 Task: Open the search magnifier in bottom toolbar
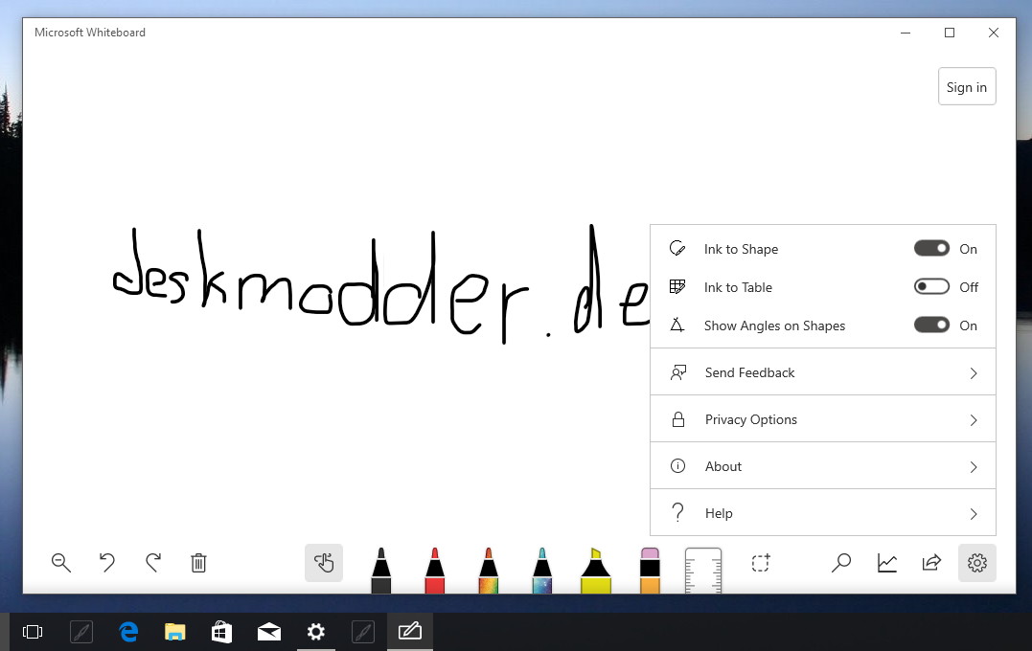click(841, 563)
